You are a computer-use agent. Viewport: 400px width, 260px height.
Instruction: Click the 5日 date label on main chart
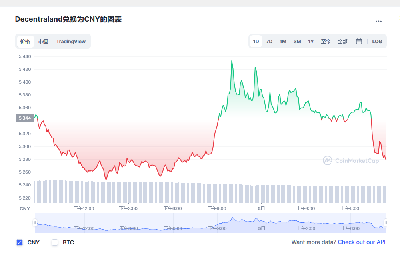pos(261,208)
